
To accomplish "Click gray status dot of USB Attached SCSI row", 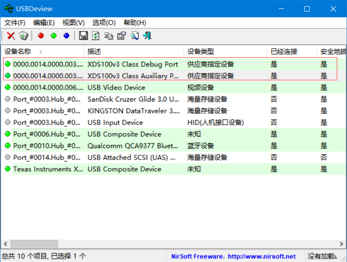I will tap(8, 157).
